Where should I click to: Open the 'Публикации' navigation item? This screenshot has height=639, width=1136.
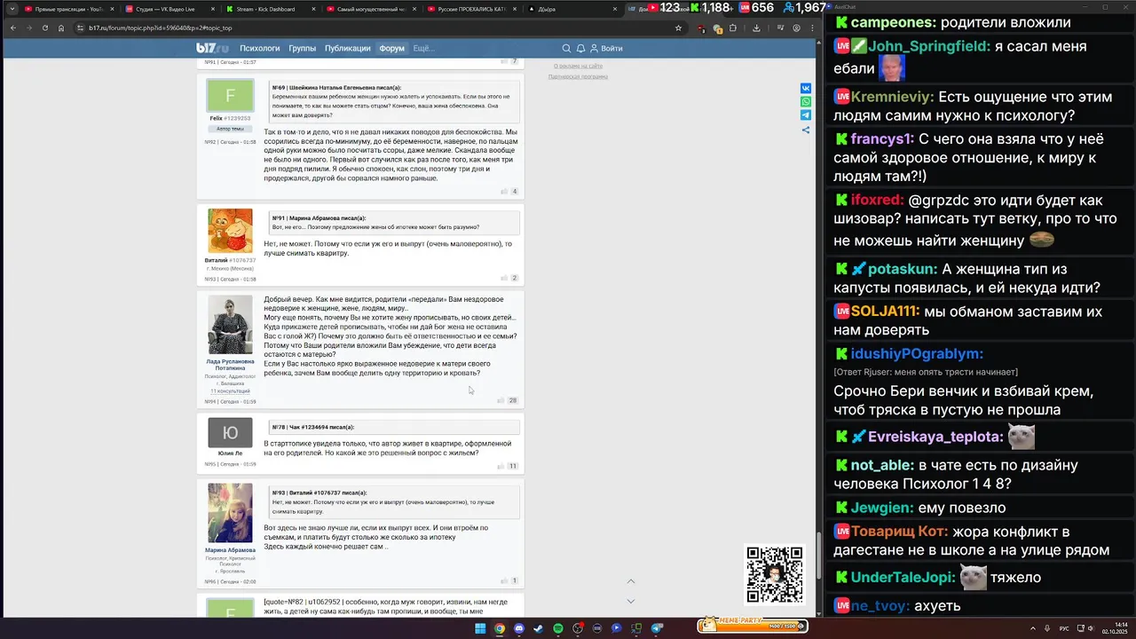click(x=347, y=48)
